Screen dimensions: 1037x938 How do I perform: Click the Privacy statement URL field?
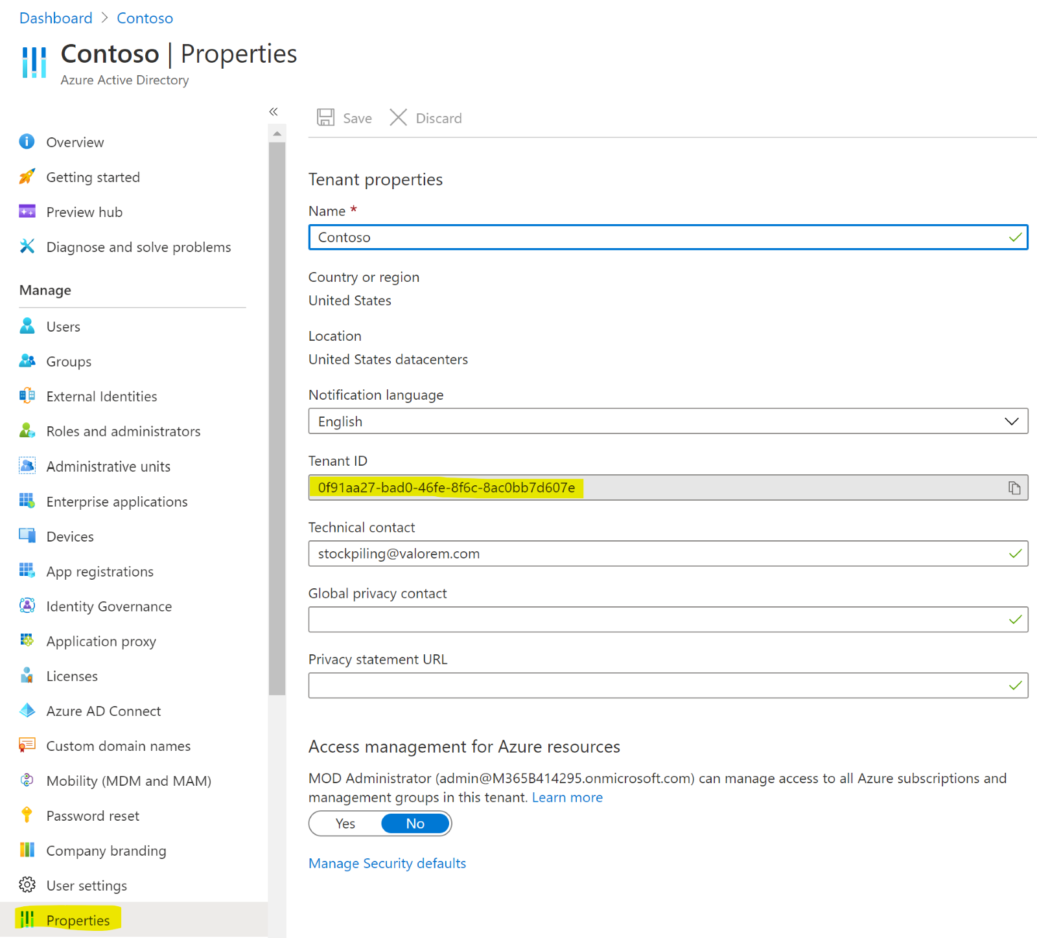coord(668,685)
